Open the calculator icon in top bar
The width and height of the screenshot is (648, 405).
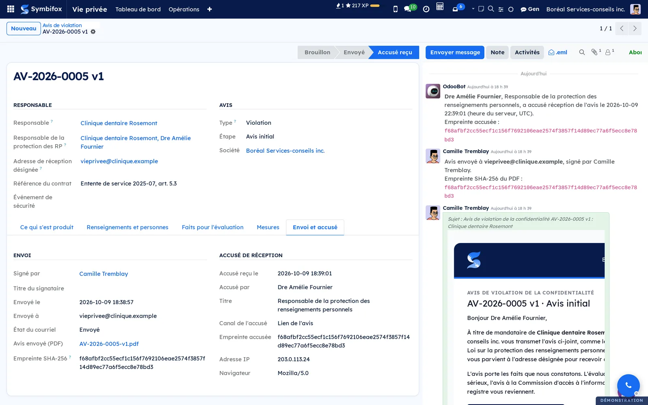[x=440, y=6]
